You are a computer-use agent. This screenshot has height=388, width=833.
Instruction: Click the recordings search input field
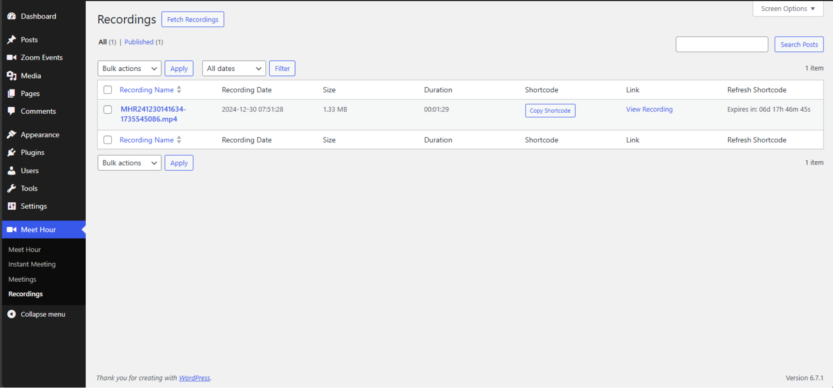722,45
